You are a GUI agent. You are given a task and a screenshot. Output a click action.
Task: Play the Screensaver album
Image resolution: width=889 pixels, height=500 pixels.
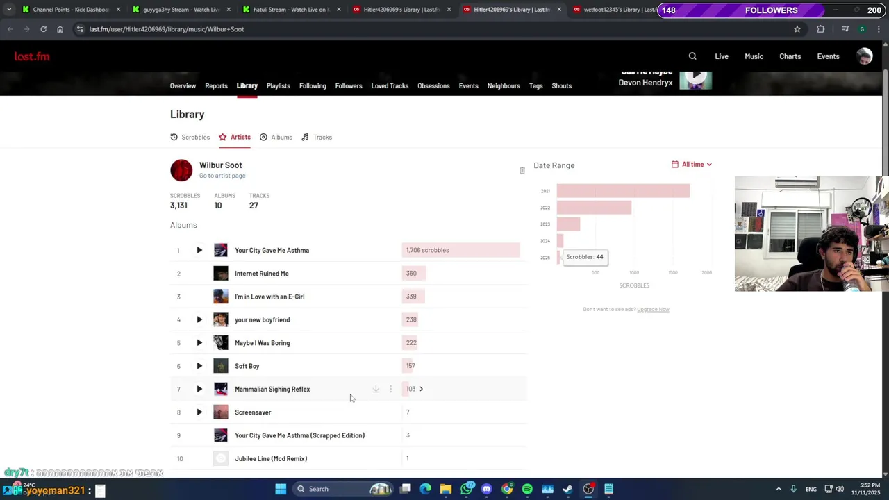coord(199,412)
